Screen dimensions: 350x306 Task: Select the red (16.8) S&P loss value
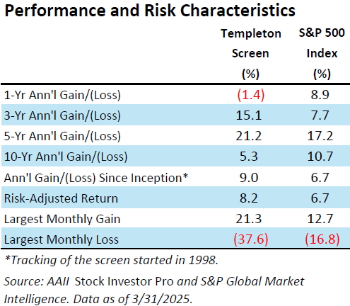click(322, 239)
